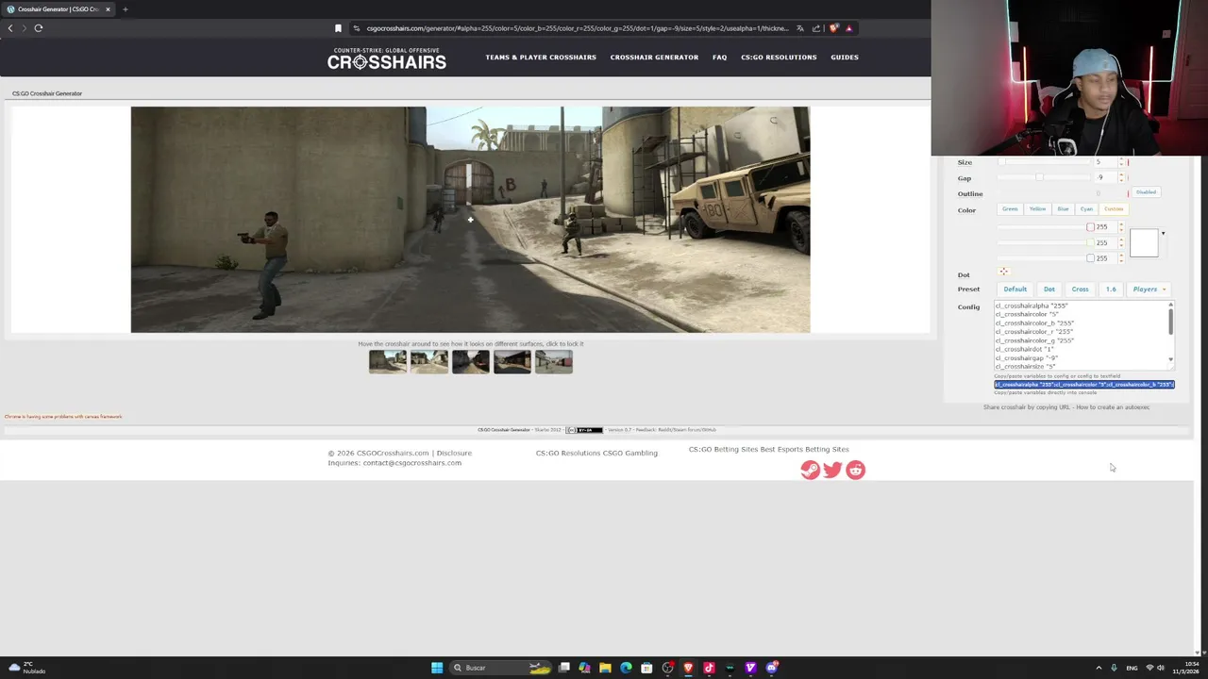1208x679 pixels.
Task: Click the site settings icon left of URL
Action: coord(356,28)
